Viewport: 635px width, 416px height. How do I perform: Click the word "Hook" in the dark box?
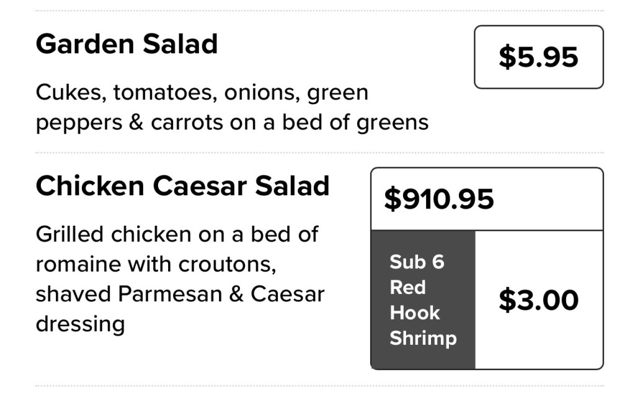414,313
